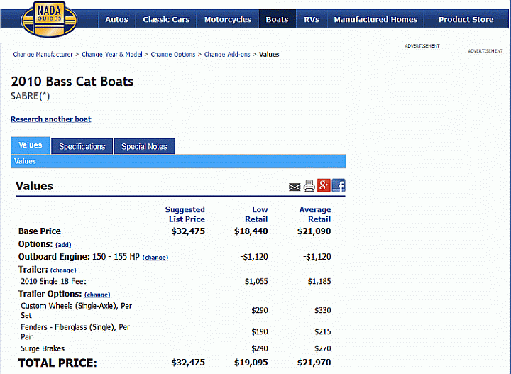This screenshot has height=374, width=511.
Task: Click the Surge Brakes row label
Action: click(x=43, y=348)
